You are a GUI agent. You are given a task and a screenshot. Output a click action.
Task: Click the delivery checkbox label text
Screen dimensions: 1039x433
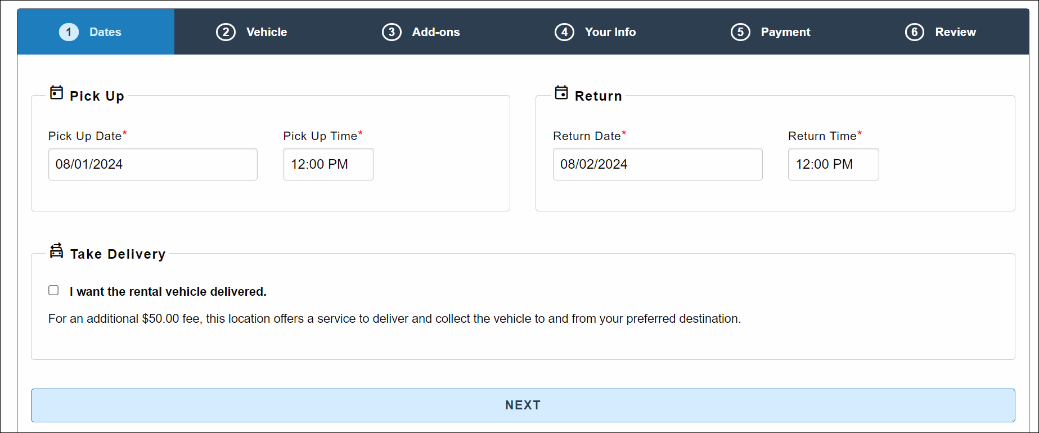click(x=168, y=292)
